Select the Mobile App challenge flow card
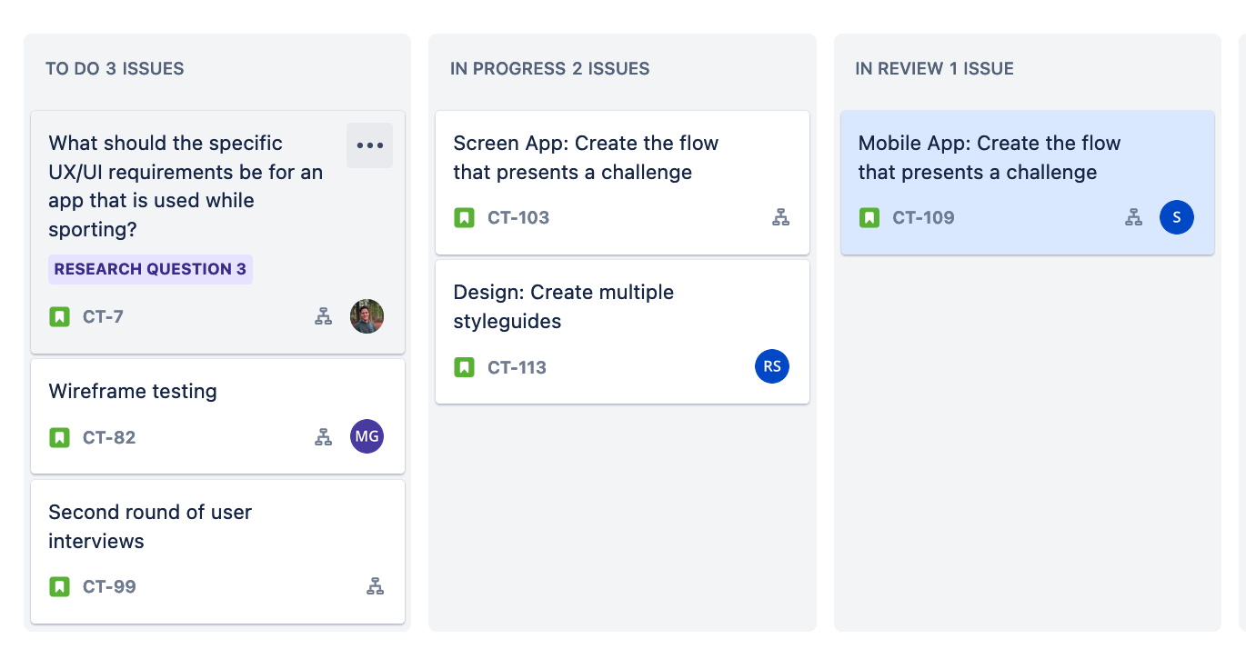The width and height of the screenshot is (1246, 669). tap(1028, 183)
